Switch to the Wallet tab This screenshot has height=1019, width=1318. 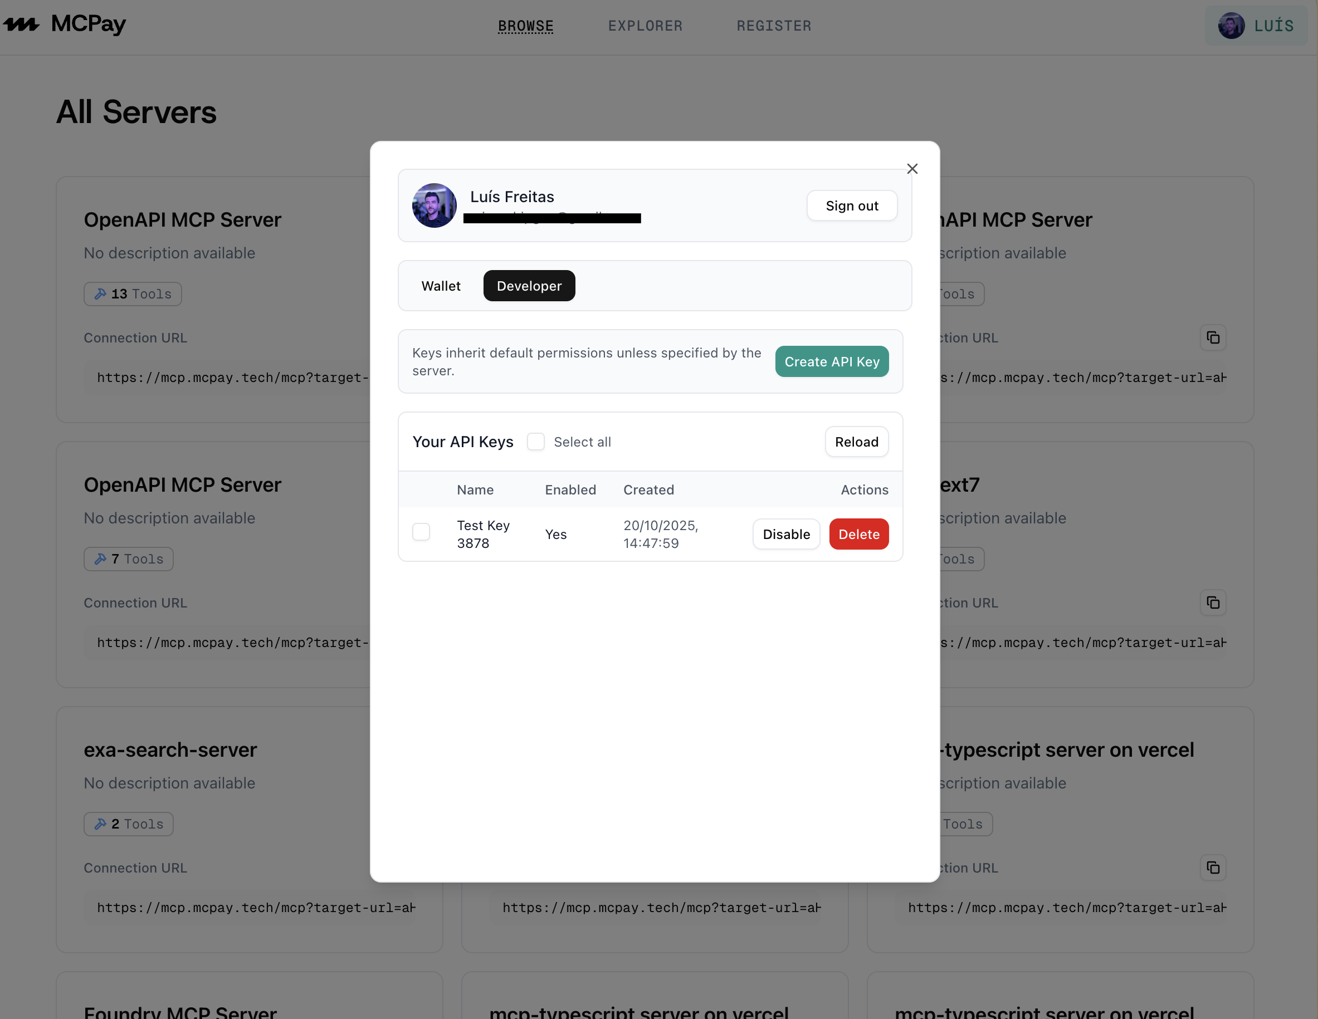point(441,286)
